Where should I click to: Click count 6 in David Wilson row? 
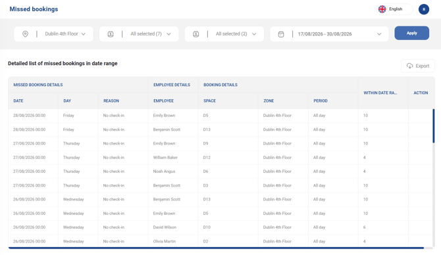coord(365,227)
